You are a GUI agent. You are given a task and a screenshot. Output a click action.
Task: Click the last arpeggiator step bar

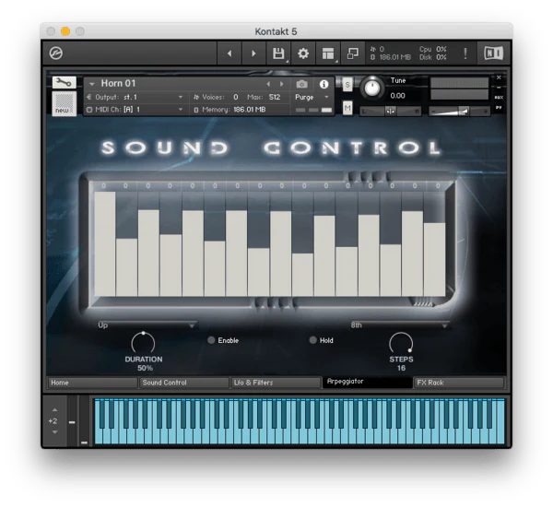pyautogui.click(x=435, y=259)
